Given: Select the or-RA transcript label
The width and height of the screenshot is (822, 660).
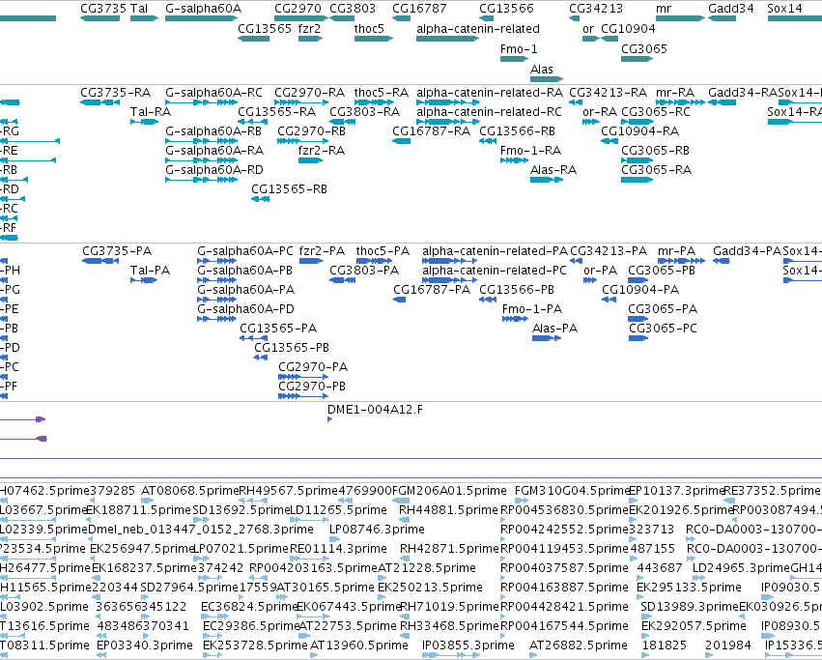Looking at the screenshot, I should [x=600, y=112].
